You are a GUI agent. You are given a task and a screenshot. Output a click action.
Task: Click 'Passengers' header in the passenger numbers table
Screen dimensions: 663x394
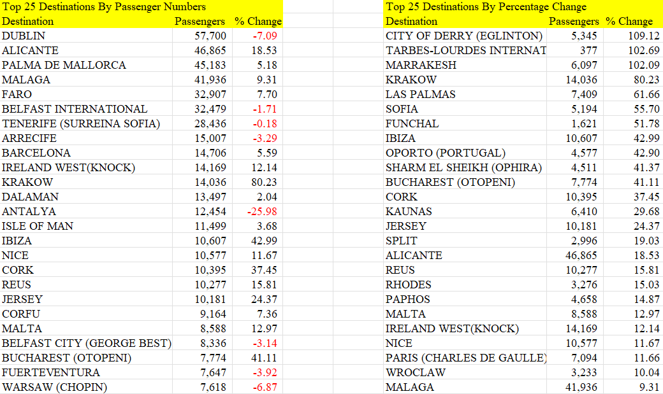200,21
